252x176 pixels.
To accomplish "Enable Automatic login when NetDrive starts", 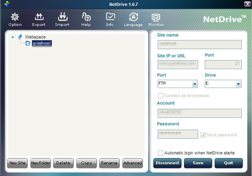I will pos(160,153).
